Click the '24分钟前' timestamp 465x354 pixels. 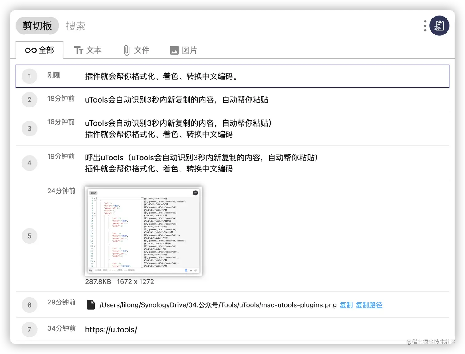point(61,191)
